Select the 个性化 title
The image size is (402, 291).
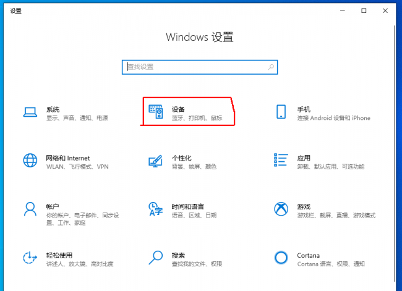pos(181,158)
